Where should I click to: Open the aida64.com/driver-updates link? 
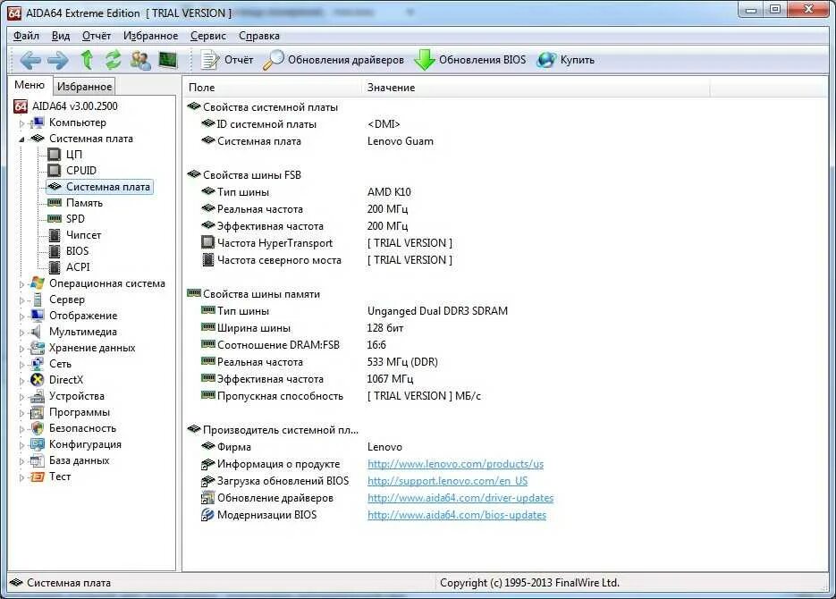[x=460, y=498]
